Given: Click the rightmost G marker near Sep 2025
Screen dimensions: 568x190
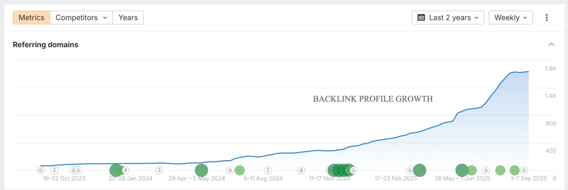Looking at the screenshot, I should tap(524, 170).
